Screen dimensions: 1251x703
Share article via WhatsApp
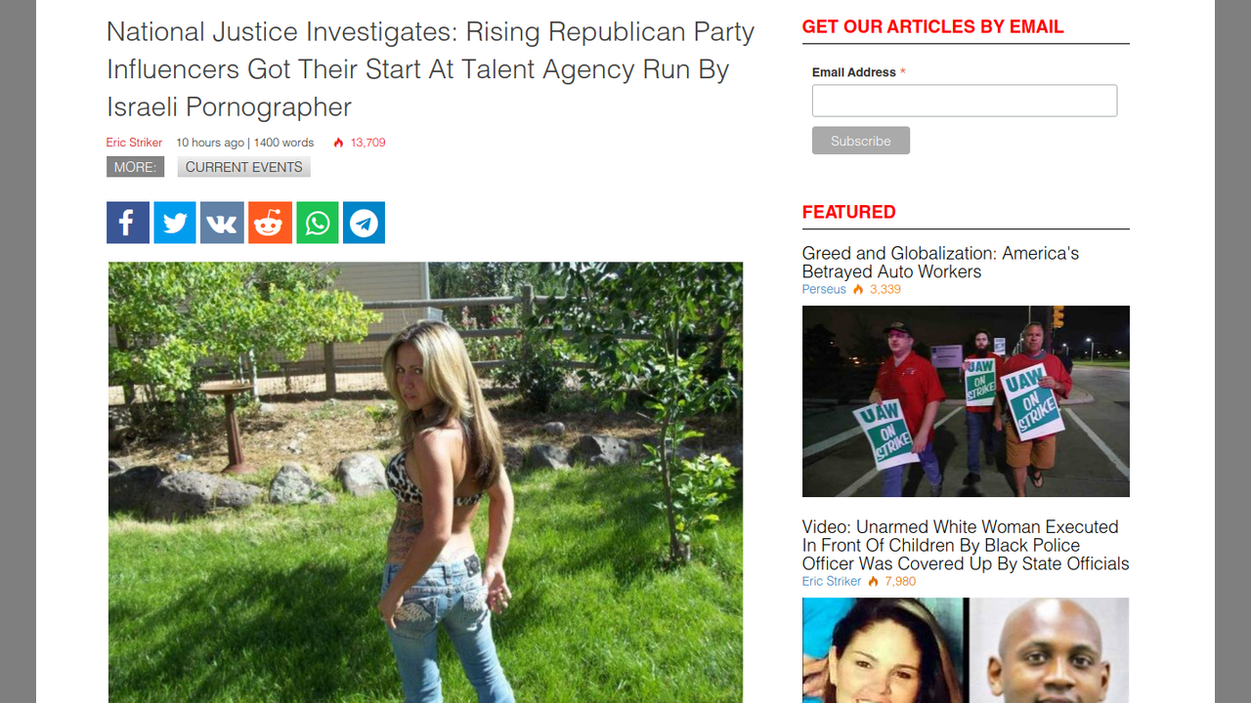(317, 223)
